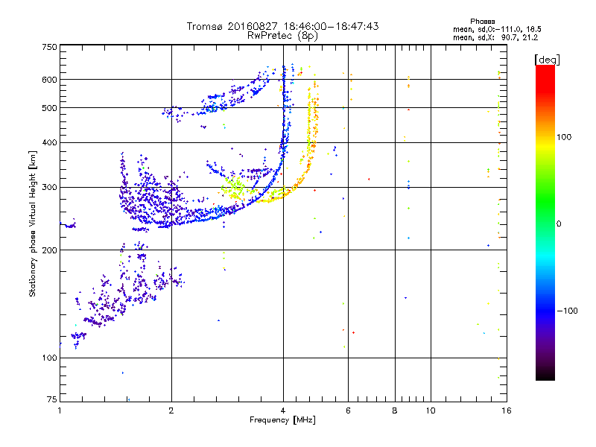The image size is (596, 447).
Task: Click the "Phases" heading in the upper right
Action: 482,22
